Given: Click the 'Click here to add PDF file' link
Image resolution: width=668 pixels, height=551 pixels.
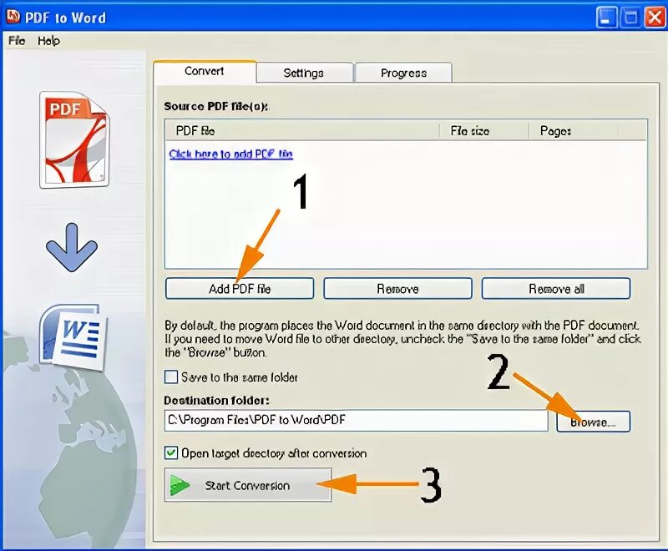Looking at the screenshot, I should coord(231,154).
